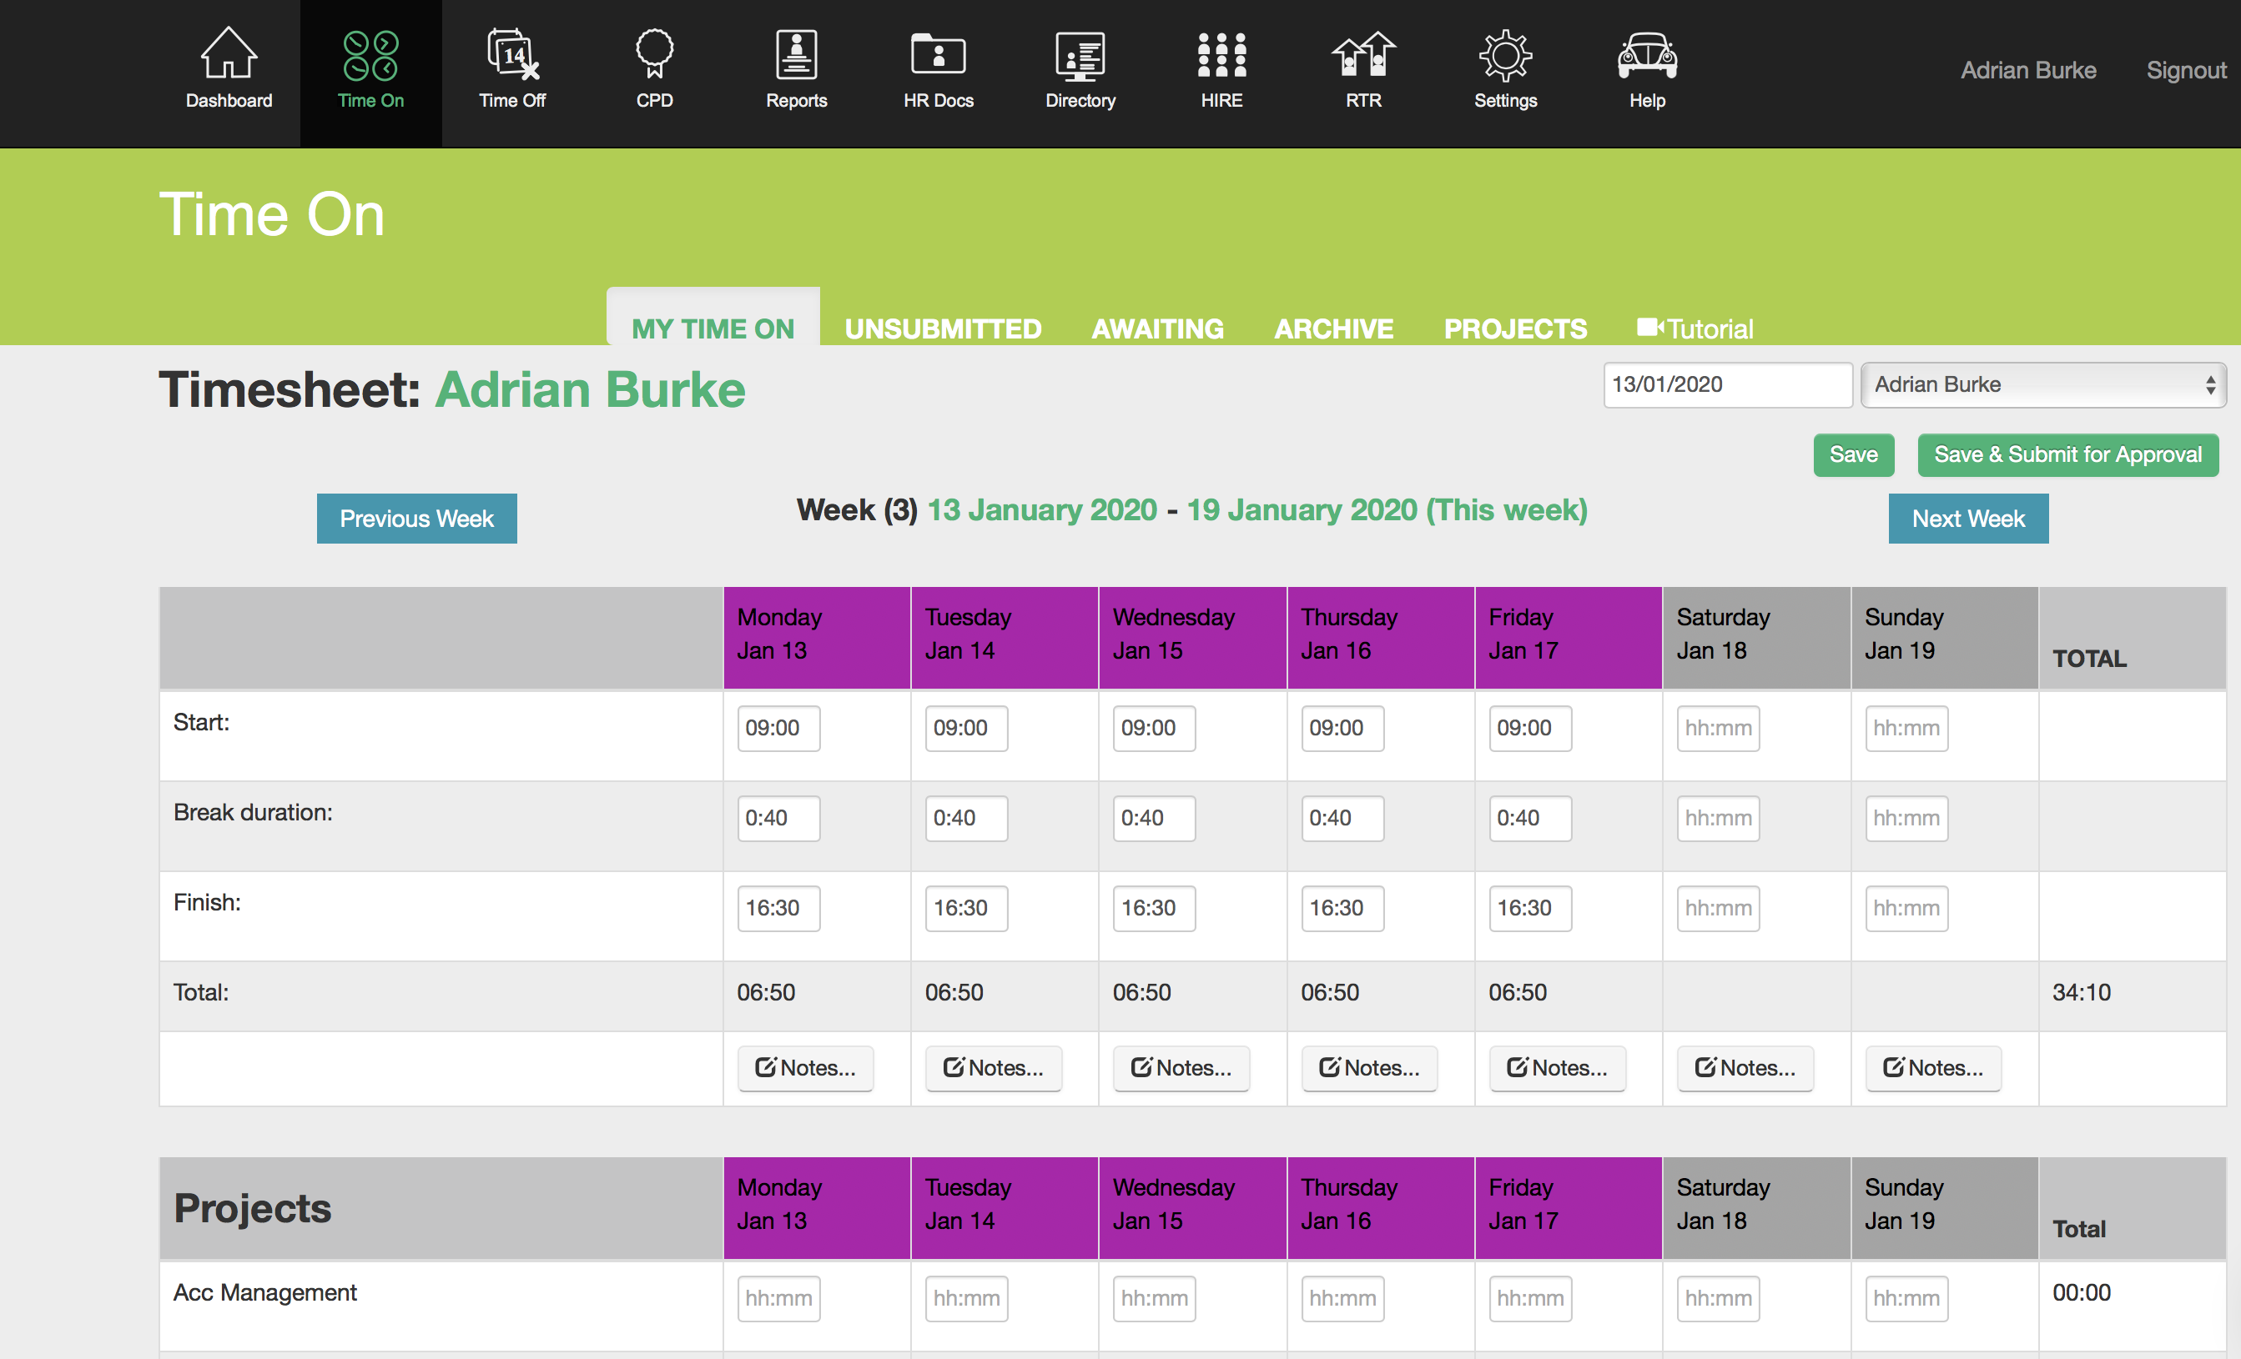Go to Previous Week

click(416, 518)
